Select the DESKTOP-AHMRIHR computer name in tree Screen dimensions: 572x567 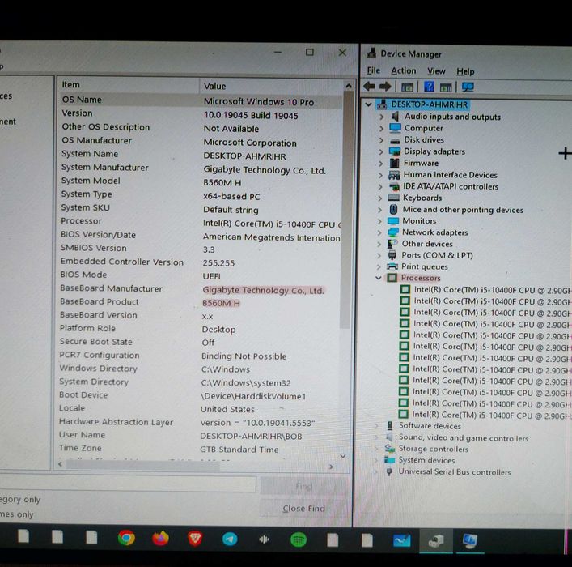[429, 104]
